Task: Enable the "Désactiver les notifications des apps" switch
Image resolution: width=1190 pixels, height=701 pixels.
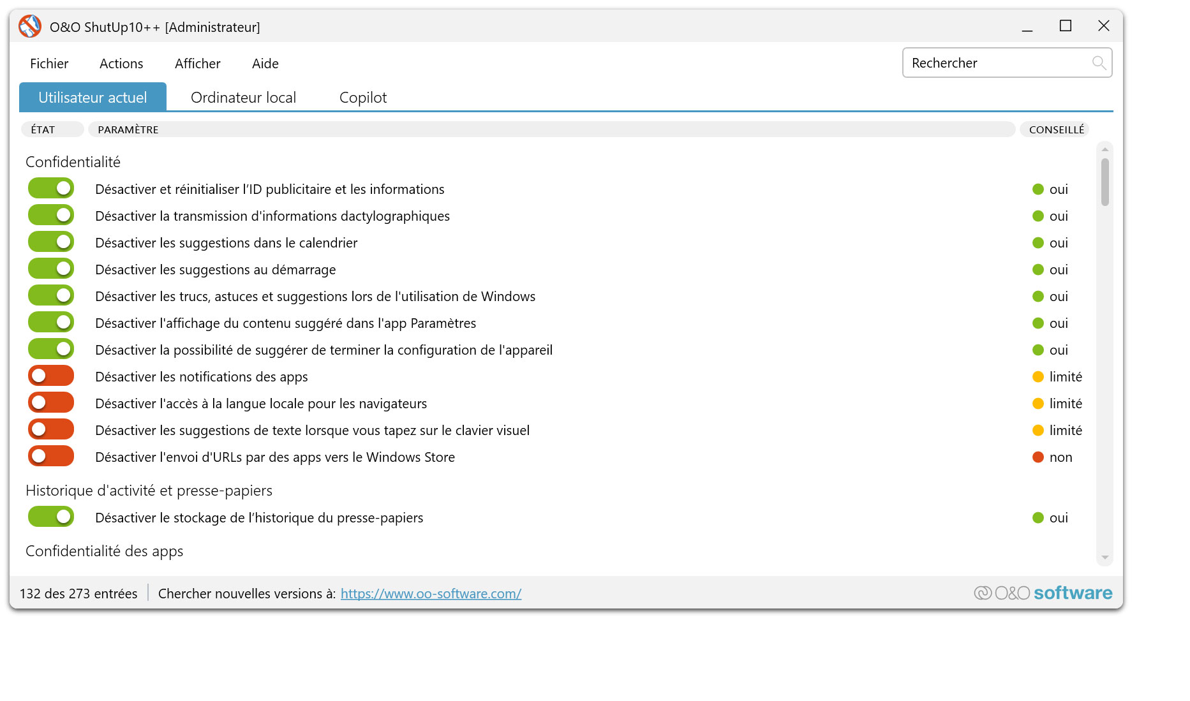Action: coord(50,375)
